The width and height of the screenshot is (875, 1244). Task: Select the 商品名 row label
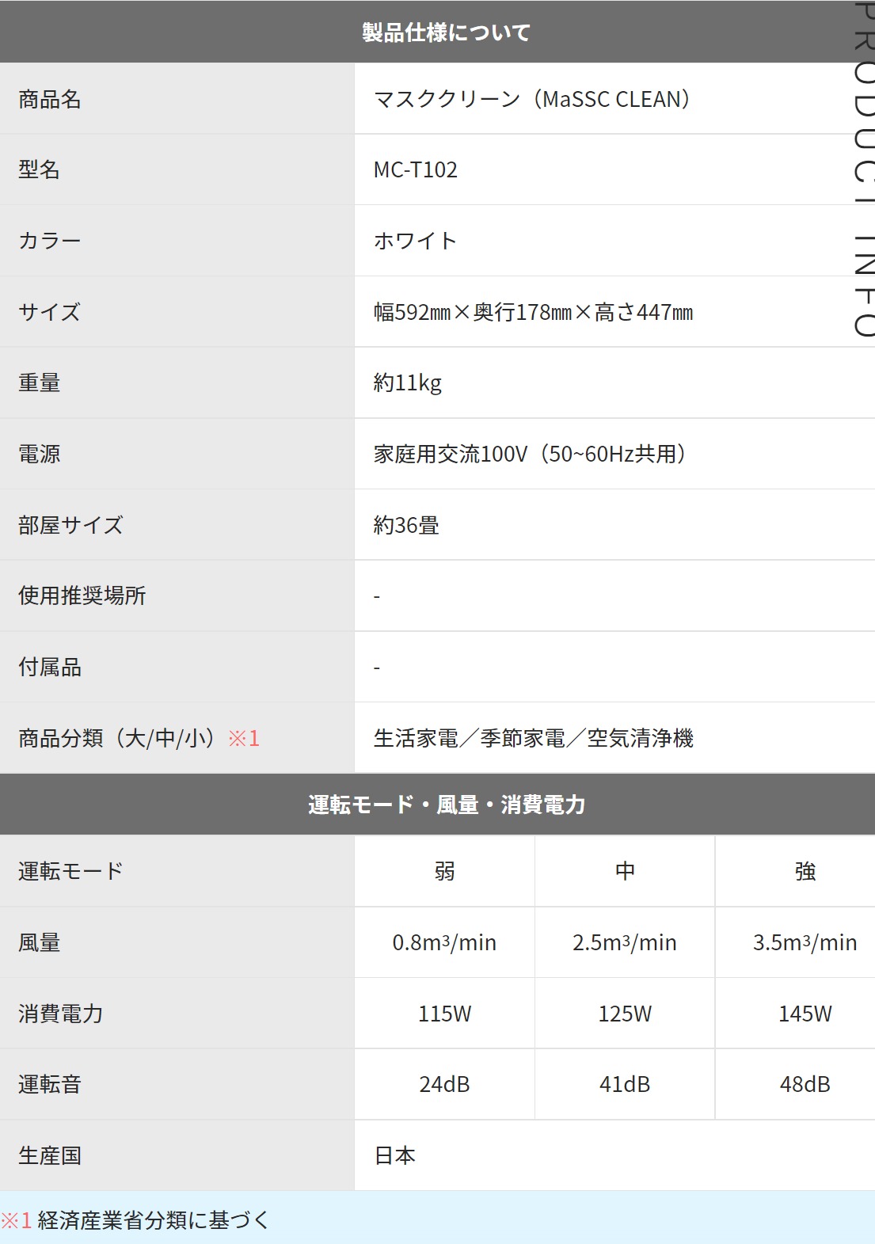[50, 100]
